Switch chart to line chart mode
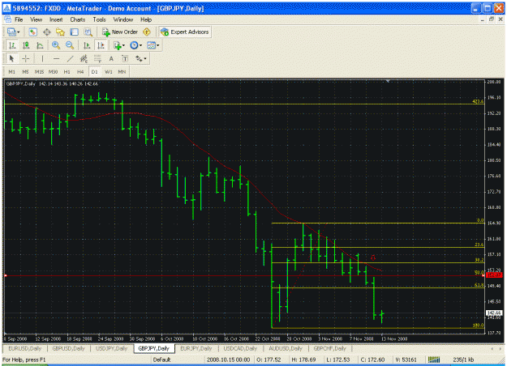 point(40,45)
